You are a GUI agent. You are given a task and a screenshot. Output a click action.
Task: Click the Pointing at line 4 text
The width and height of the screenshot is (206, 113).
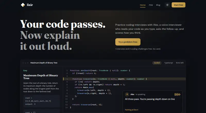[x=132, y=110]
